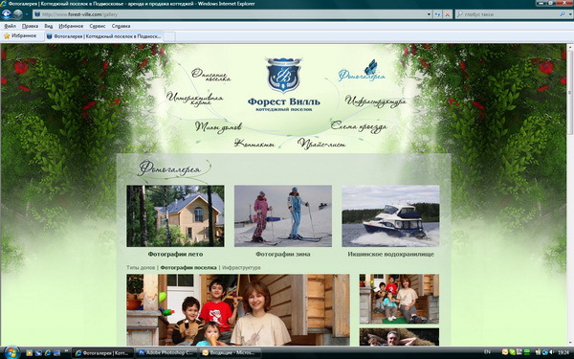The width and height of the screenshot is (574, 359).
Task: Launch Internet Explorer from quick launch
Action: coord(48,353)
